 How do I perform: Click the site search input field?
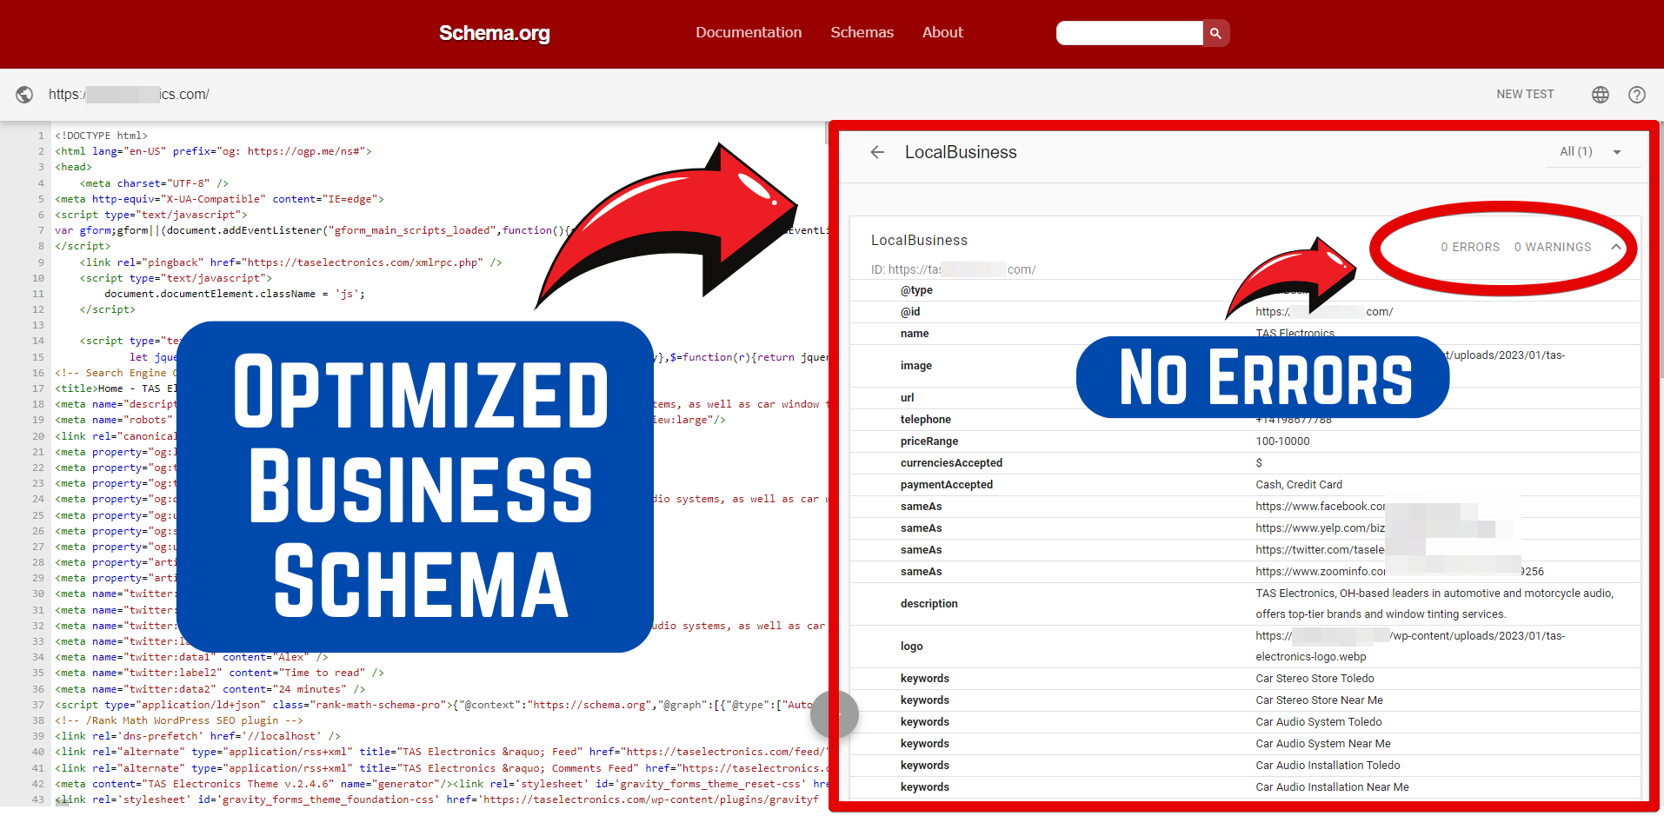point(1129,33)
